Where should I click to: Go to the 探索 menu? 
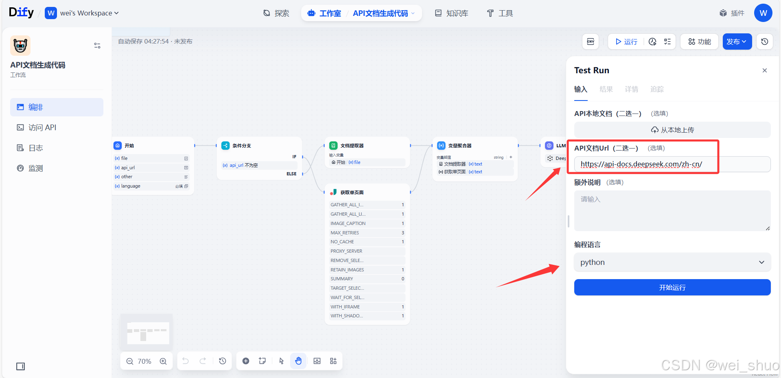click(x=276, y=13)
